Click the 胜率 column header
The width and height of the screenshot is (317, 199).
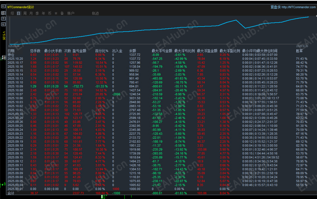(299, 51)
